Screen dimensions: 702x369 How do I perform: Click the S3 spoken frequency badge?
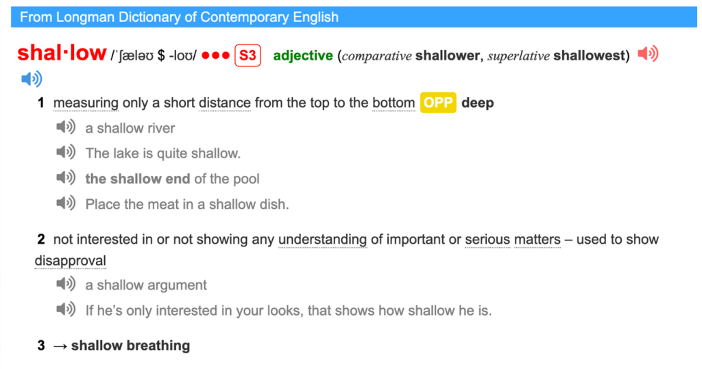click(247, 55)
